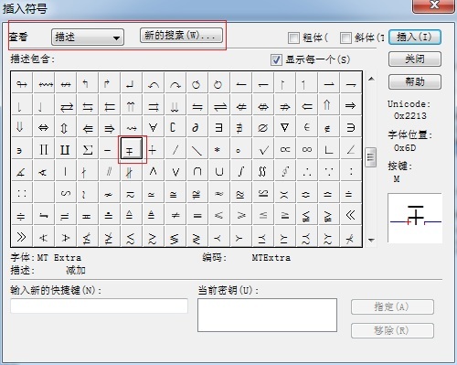Select the partial derivative symbol
457x365 pixels.
[197, 127]
